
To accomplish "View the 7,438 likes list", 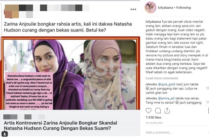I will (153, 117).
